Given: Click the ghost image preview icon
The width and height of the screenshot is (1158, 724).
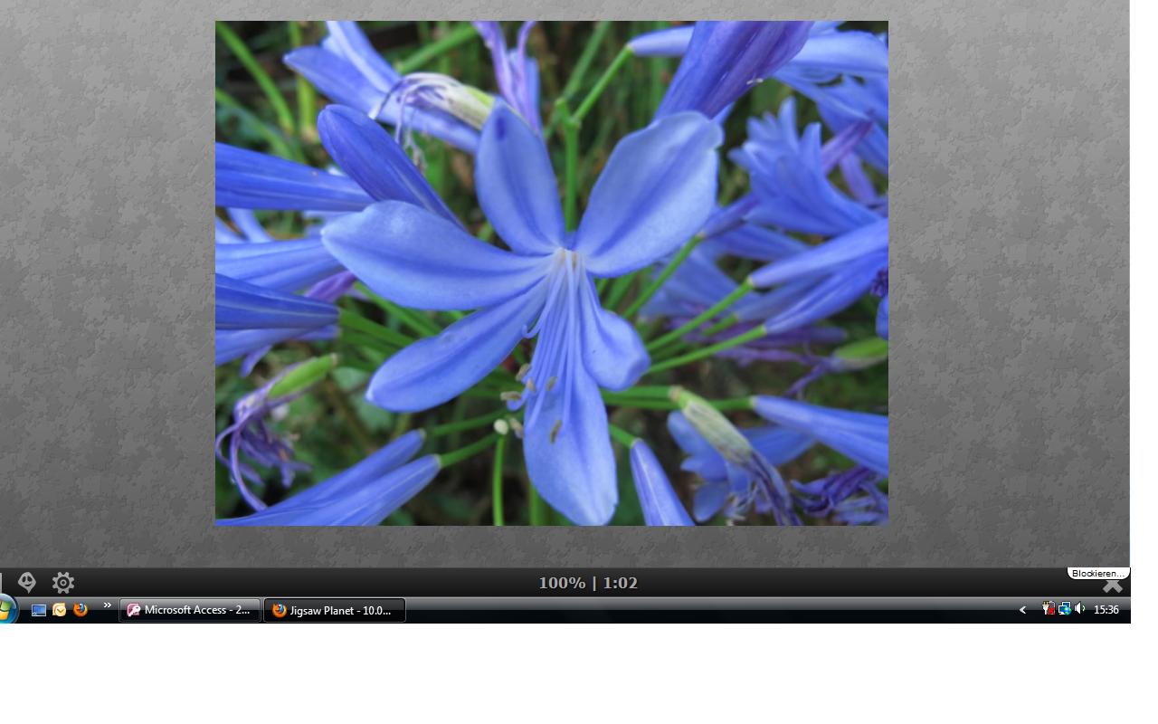Looking at the screenshot, I should (x=27, y=582).
